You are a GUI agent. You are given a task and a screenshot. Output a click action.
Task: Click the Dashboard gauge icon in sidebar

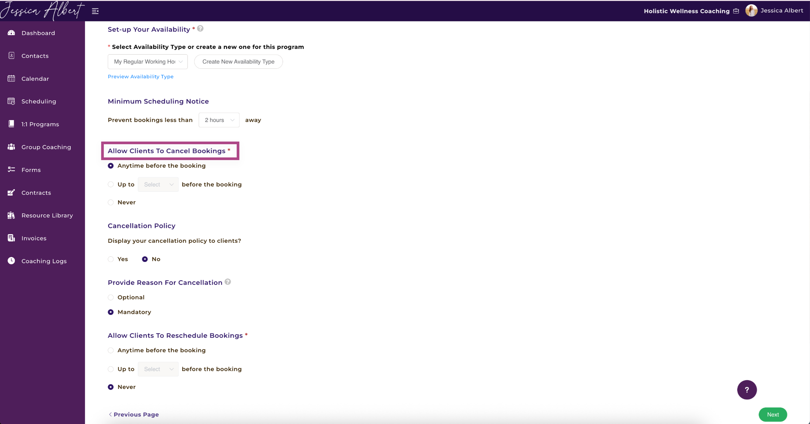click(11, 33)
